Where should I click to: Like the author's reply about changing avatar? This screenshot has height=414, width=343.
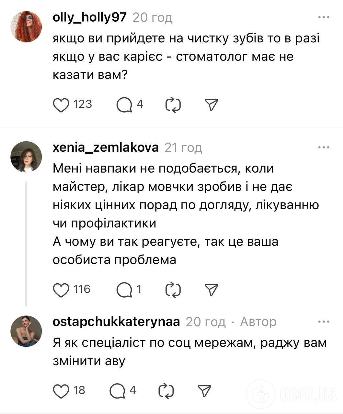coord(62,391)
